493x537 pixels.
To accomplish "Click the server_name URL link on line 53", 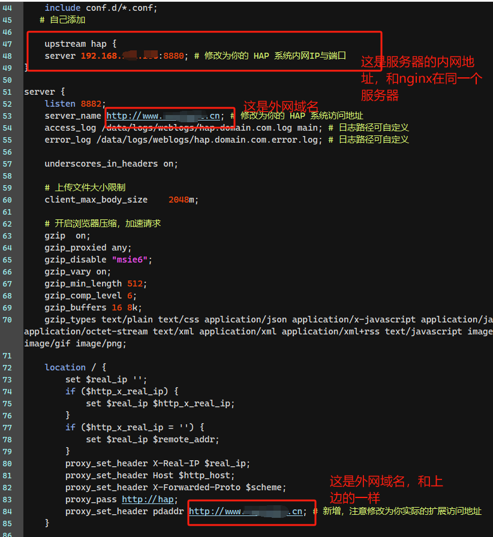I will point(163,116).
